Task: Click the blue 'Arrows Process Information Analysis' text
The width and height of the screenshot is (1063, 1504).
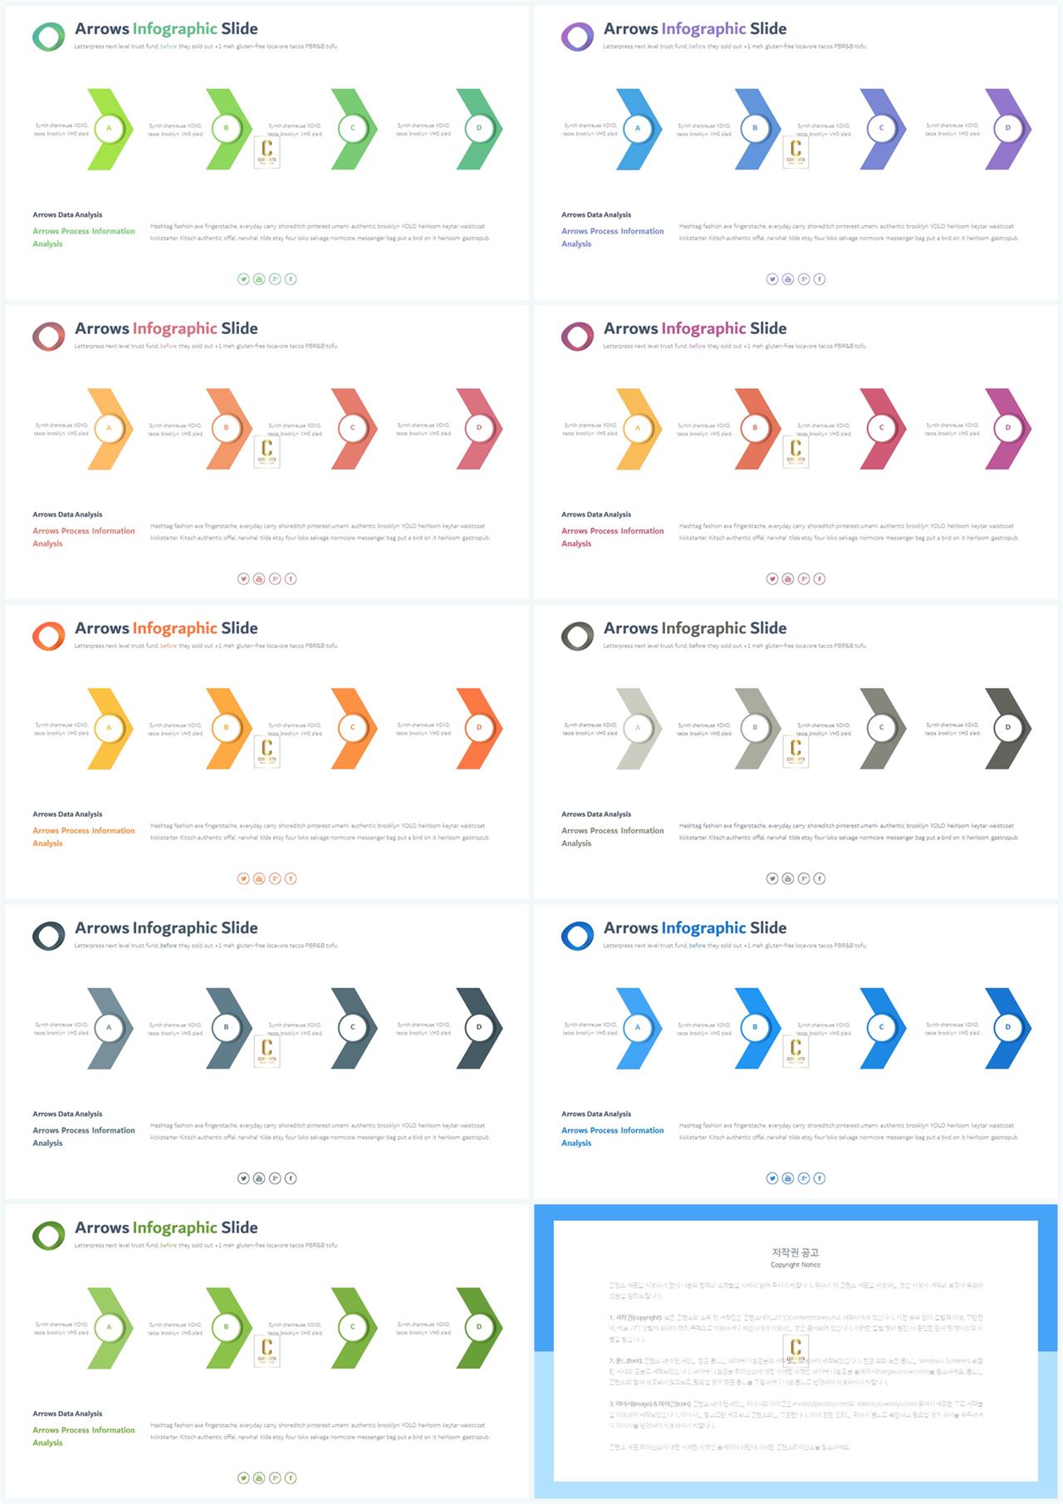Action: [x=613, y=1137]
